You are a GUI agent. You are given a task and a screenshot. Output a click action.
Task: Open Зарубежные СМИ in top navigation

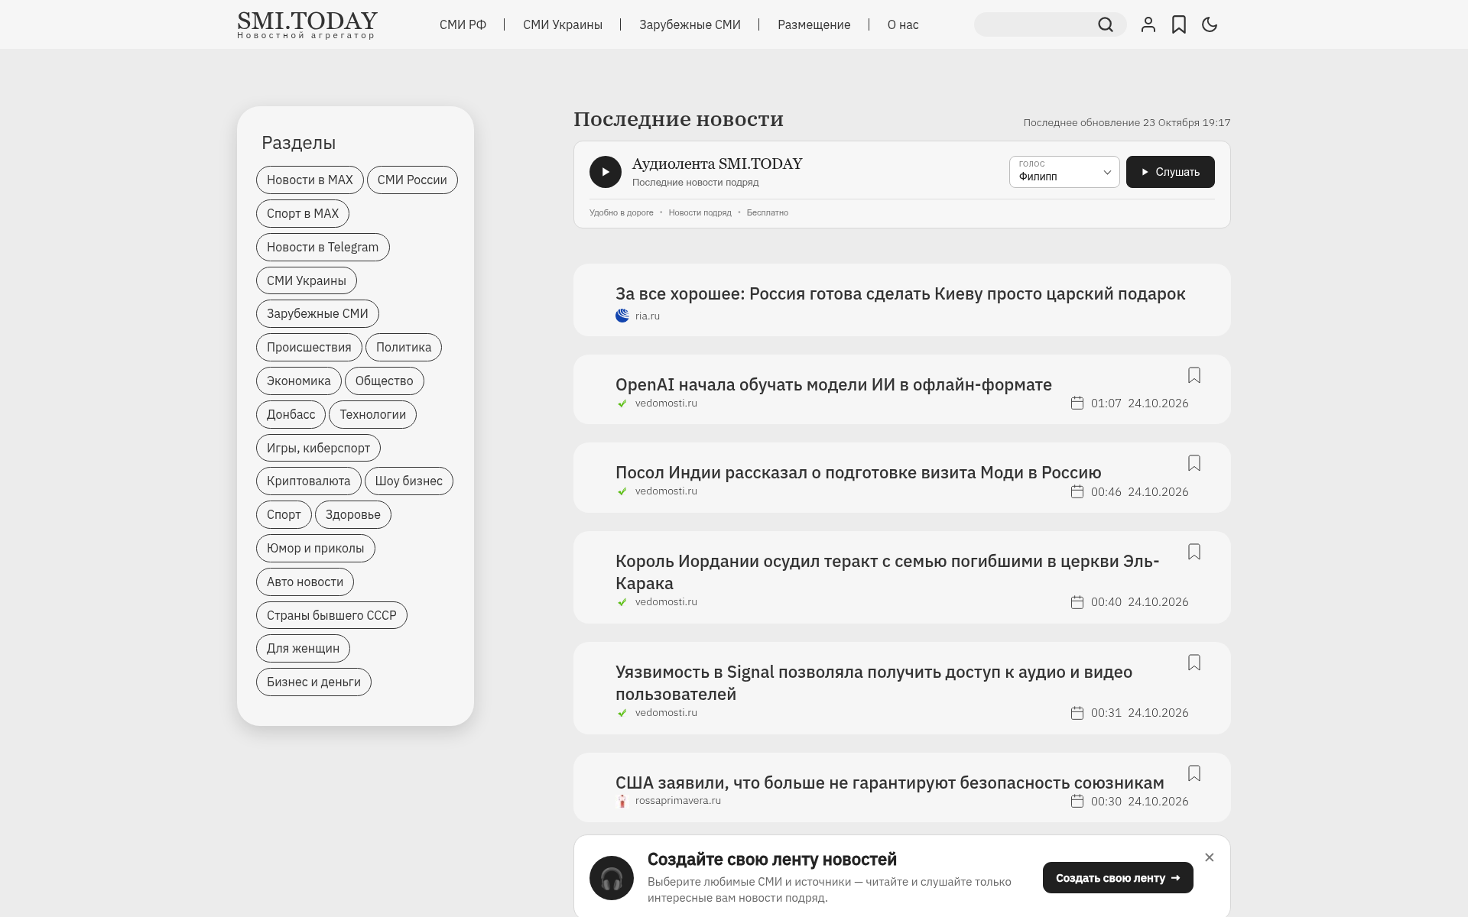[x=690, y=24]
